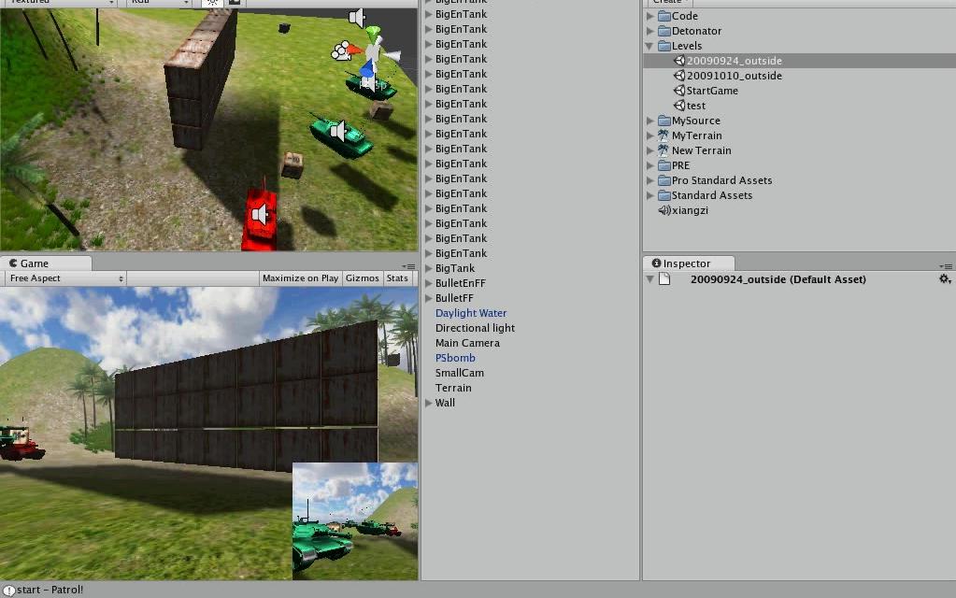Image resolution: width=956 pixels, height=598 pixels.
Task: Toggle the Stats overlay
Action: click(x=397, y=278)
